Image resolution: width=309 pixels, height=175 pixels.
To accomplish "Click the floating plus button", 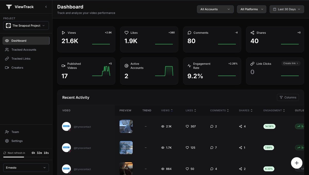I will click(x=296, y=163).
